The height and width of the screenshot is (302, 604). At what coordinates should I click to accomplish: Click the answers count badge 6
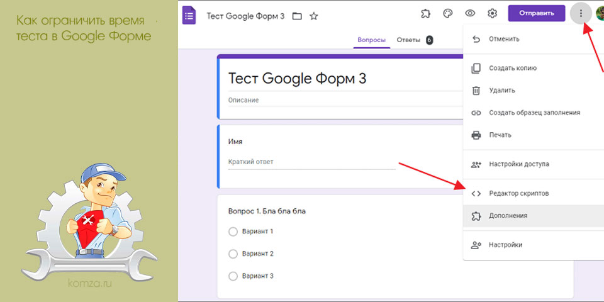[430, 40]
